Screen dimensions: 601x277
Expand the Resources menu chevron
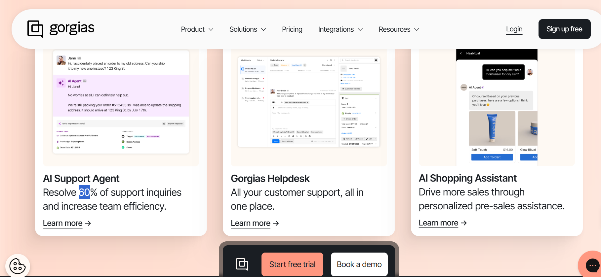click(417, 29)
